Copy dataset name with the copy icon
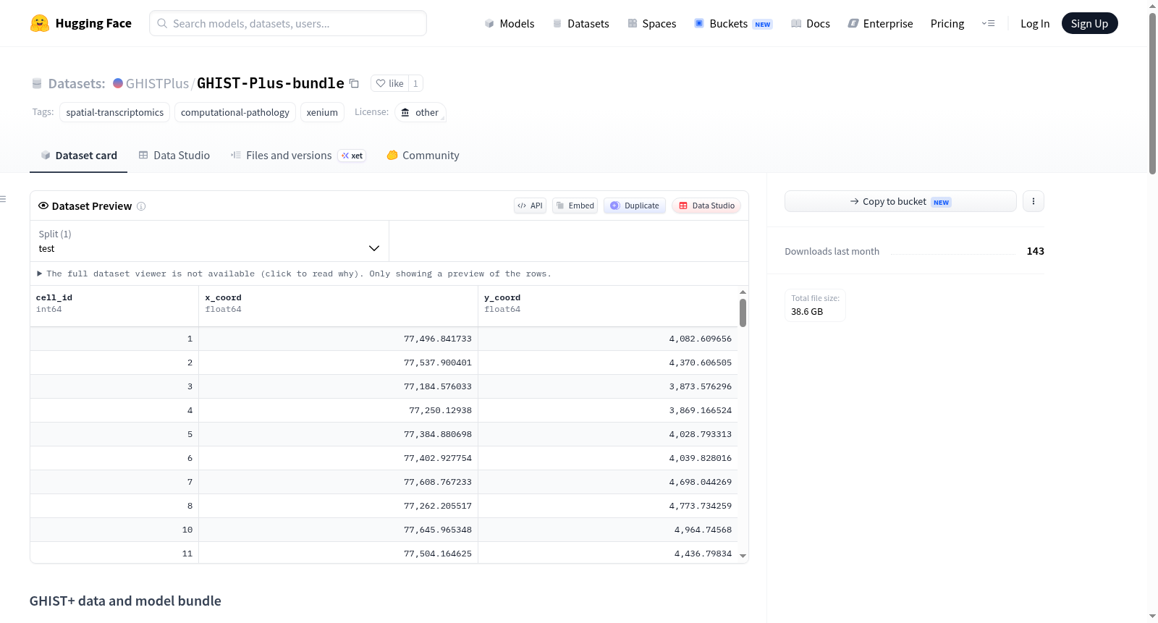 354,83
